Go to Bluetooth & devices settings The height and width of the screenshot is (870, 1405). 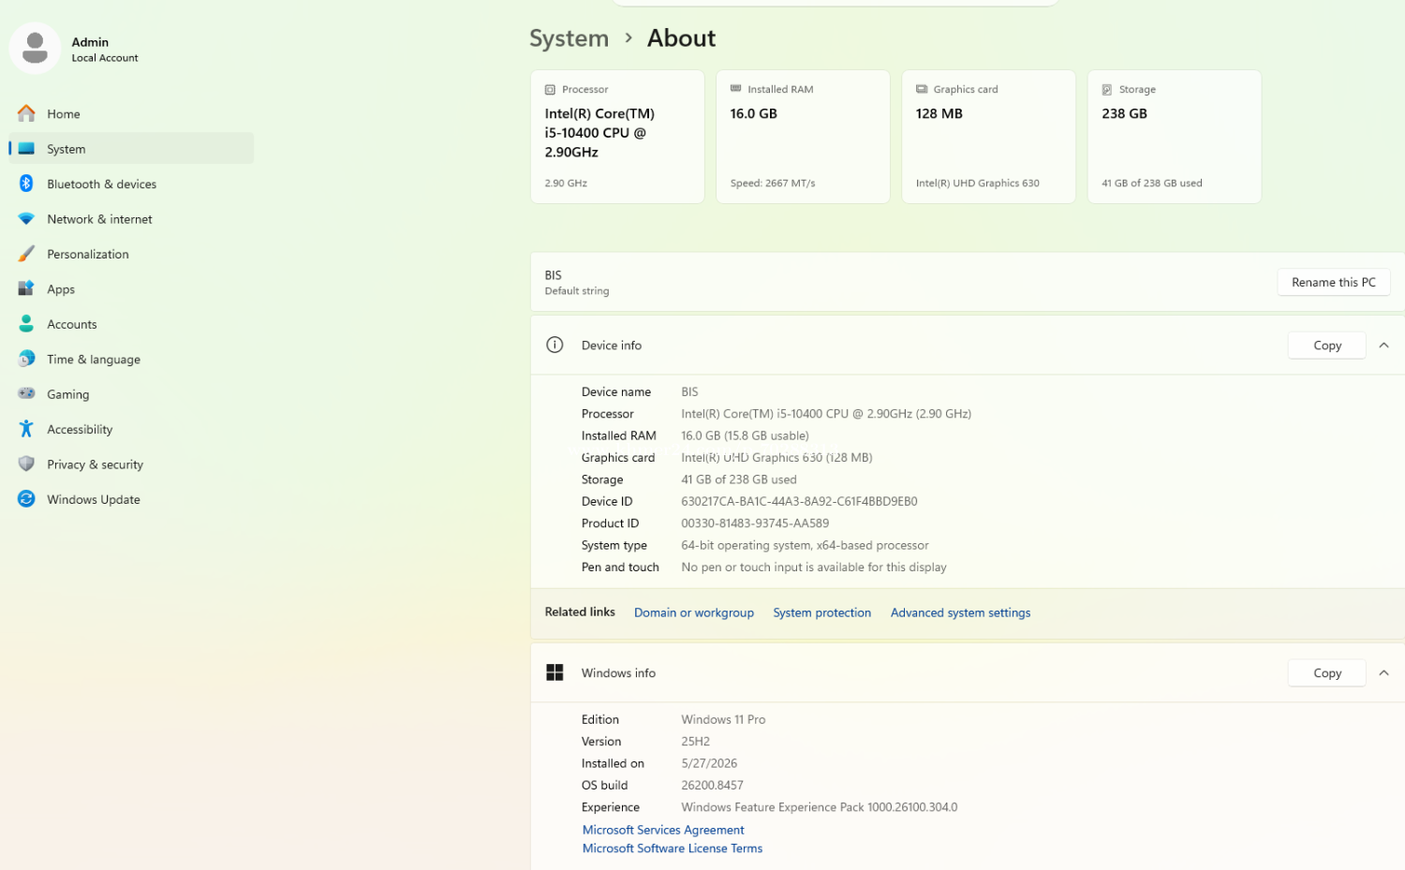click(131, 184)
